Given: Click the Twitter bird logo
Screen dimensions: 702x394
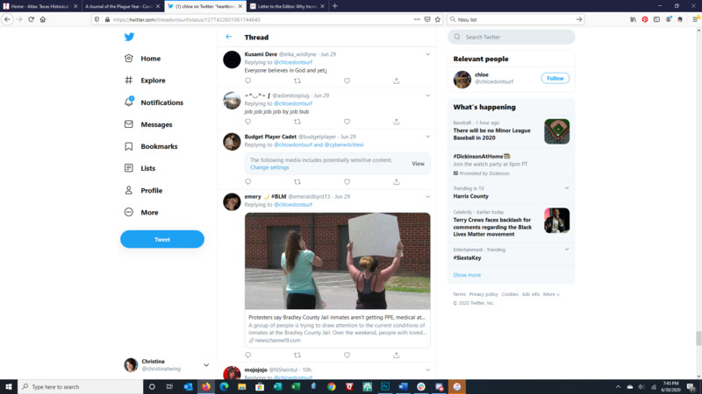Looking at the screenshot, I should [129, 37].
